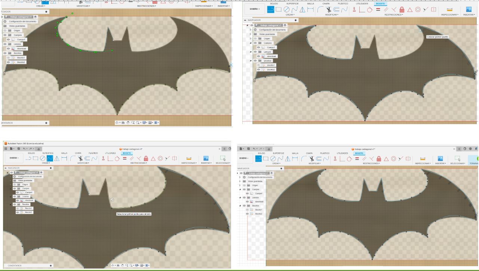Click the Orbit icon in bottom-left navigation bar
The image size is (479, 271).
coord(113,265)
